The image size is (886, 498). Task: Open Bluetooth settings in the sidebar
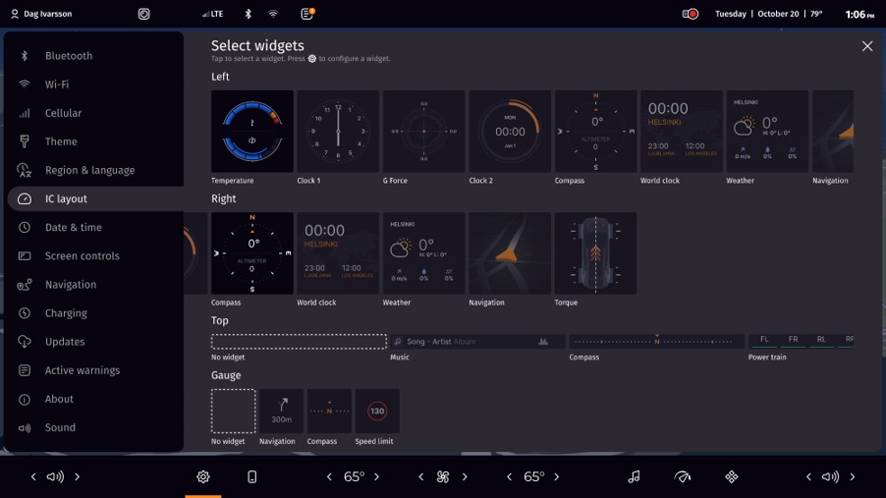69,56
